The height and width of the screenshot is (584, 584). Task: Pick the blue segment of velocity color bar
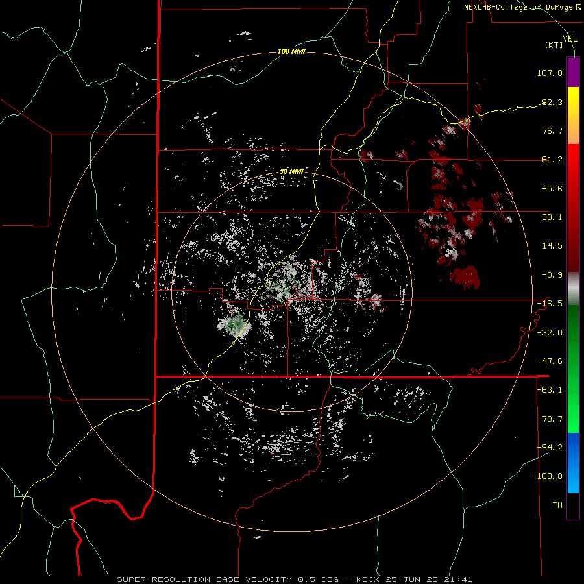[x=573, y=463]
